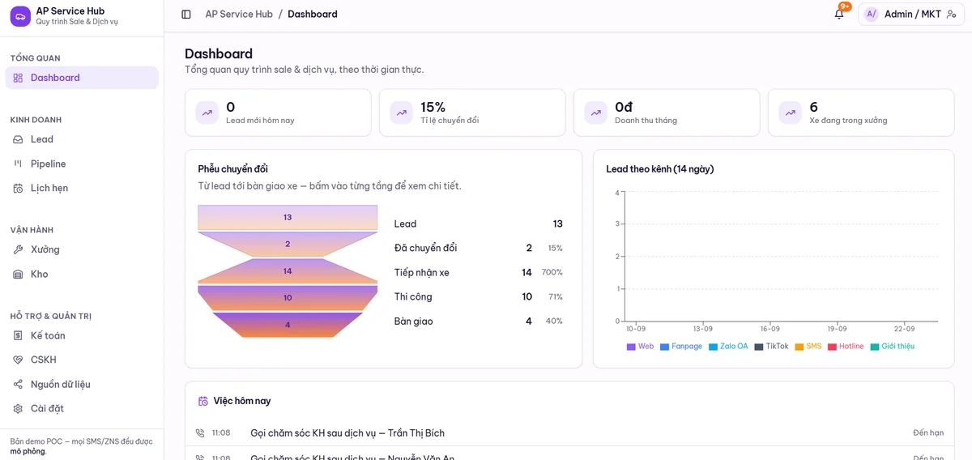Click the A/ avatar badge
This screenshot has height=460, width=972.
click(x=872, y=14)
